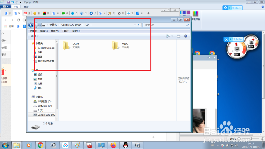The width and height of the screenshot is (265, 149).
Task: Open File Explorer from the taskbar
Action: pos(16,145)
